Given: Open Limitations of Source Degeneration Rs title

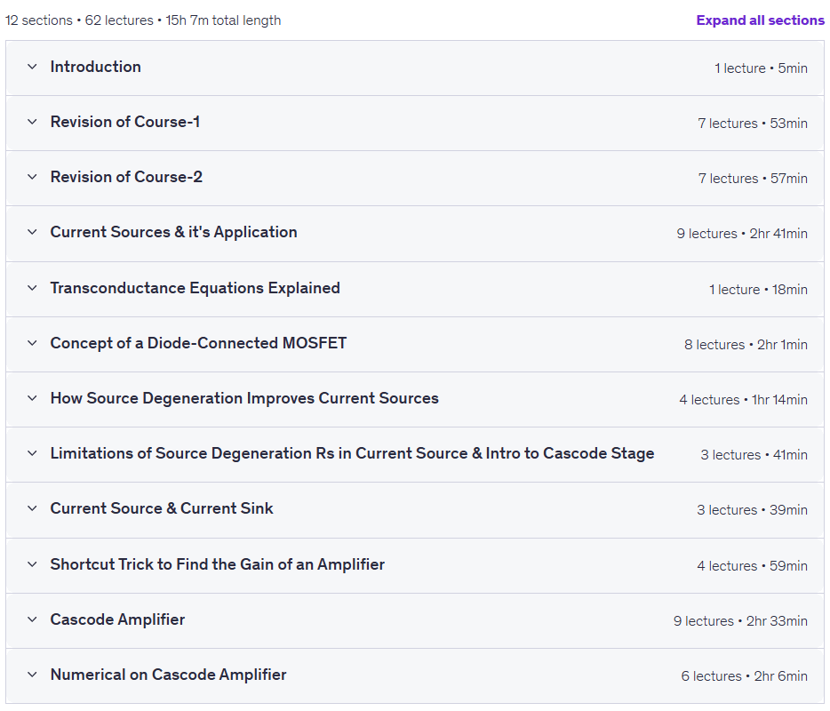Looking at the screenshot, I should (353, 453).
